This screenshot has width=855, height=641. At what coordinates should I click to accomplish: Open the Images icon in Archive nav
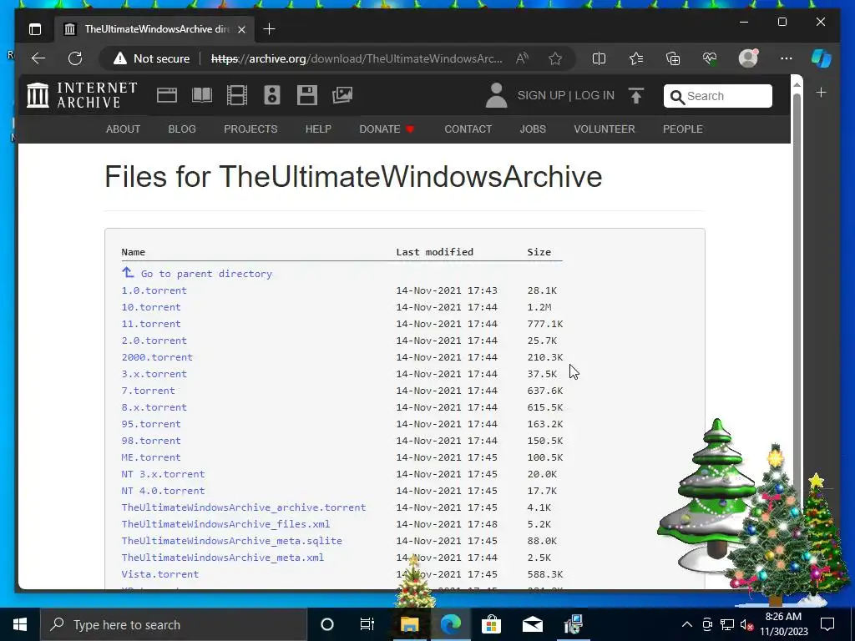click(342, 95)
